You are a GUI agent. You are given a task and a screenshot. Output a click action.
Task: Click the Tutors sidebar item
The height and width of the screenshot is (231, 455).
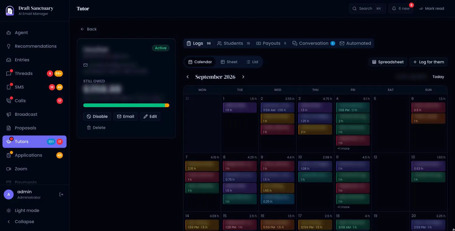(34, 142)
